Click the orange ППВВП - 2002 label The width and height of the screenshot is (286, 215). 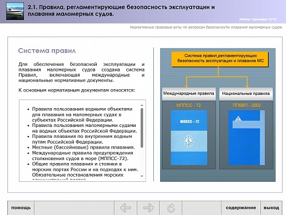pyautogui.click(x=247, y=105)
